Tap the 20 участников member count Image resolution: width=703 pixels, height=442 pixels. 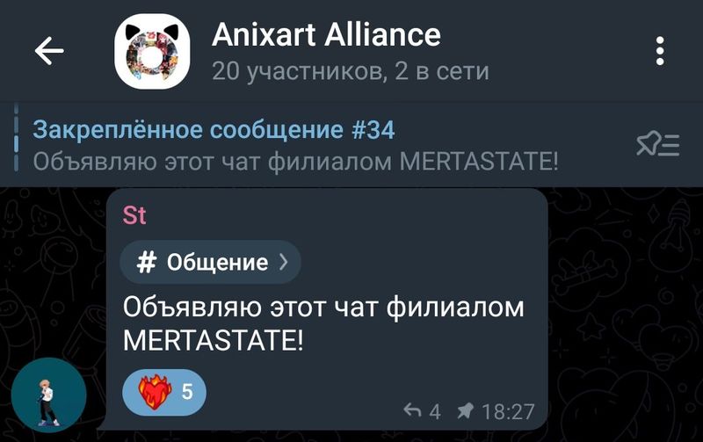pyautogui.click(x=296, y=71)
